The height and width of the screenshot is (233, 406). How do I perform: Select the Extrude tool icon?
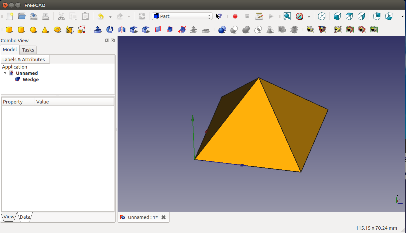pos(98,30)
